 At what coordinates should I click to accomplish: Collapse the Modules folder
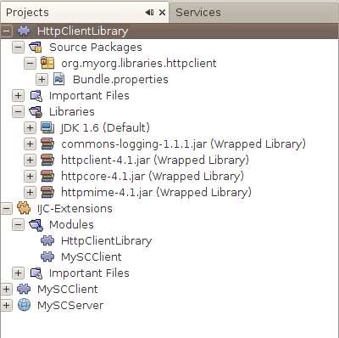18,225
